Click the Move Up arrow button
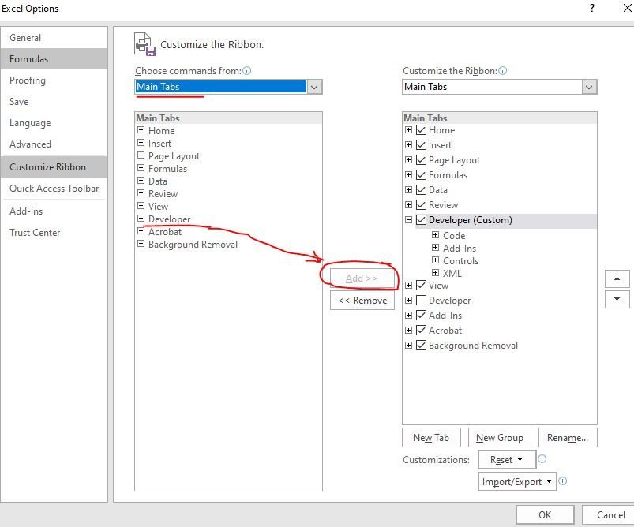Image resolution: width=634 pixels, height=527 pixels. click(617, 278)
